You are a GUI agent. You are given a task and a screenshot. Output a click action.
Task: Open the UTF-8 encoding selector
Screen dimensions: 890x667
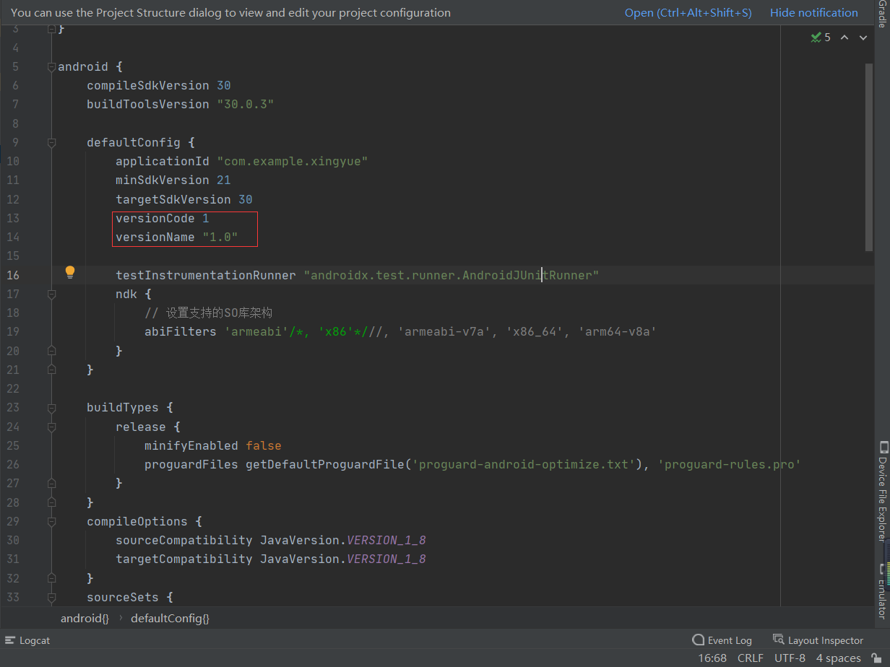(x=790, y=658)
